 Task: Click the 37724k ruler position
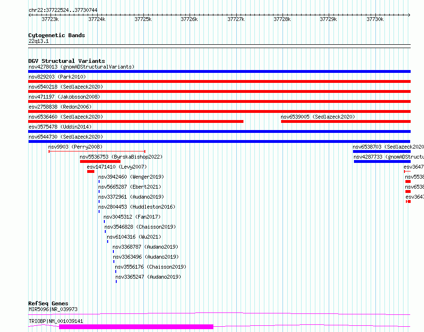point(97,19)
